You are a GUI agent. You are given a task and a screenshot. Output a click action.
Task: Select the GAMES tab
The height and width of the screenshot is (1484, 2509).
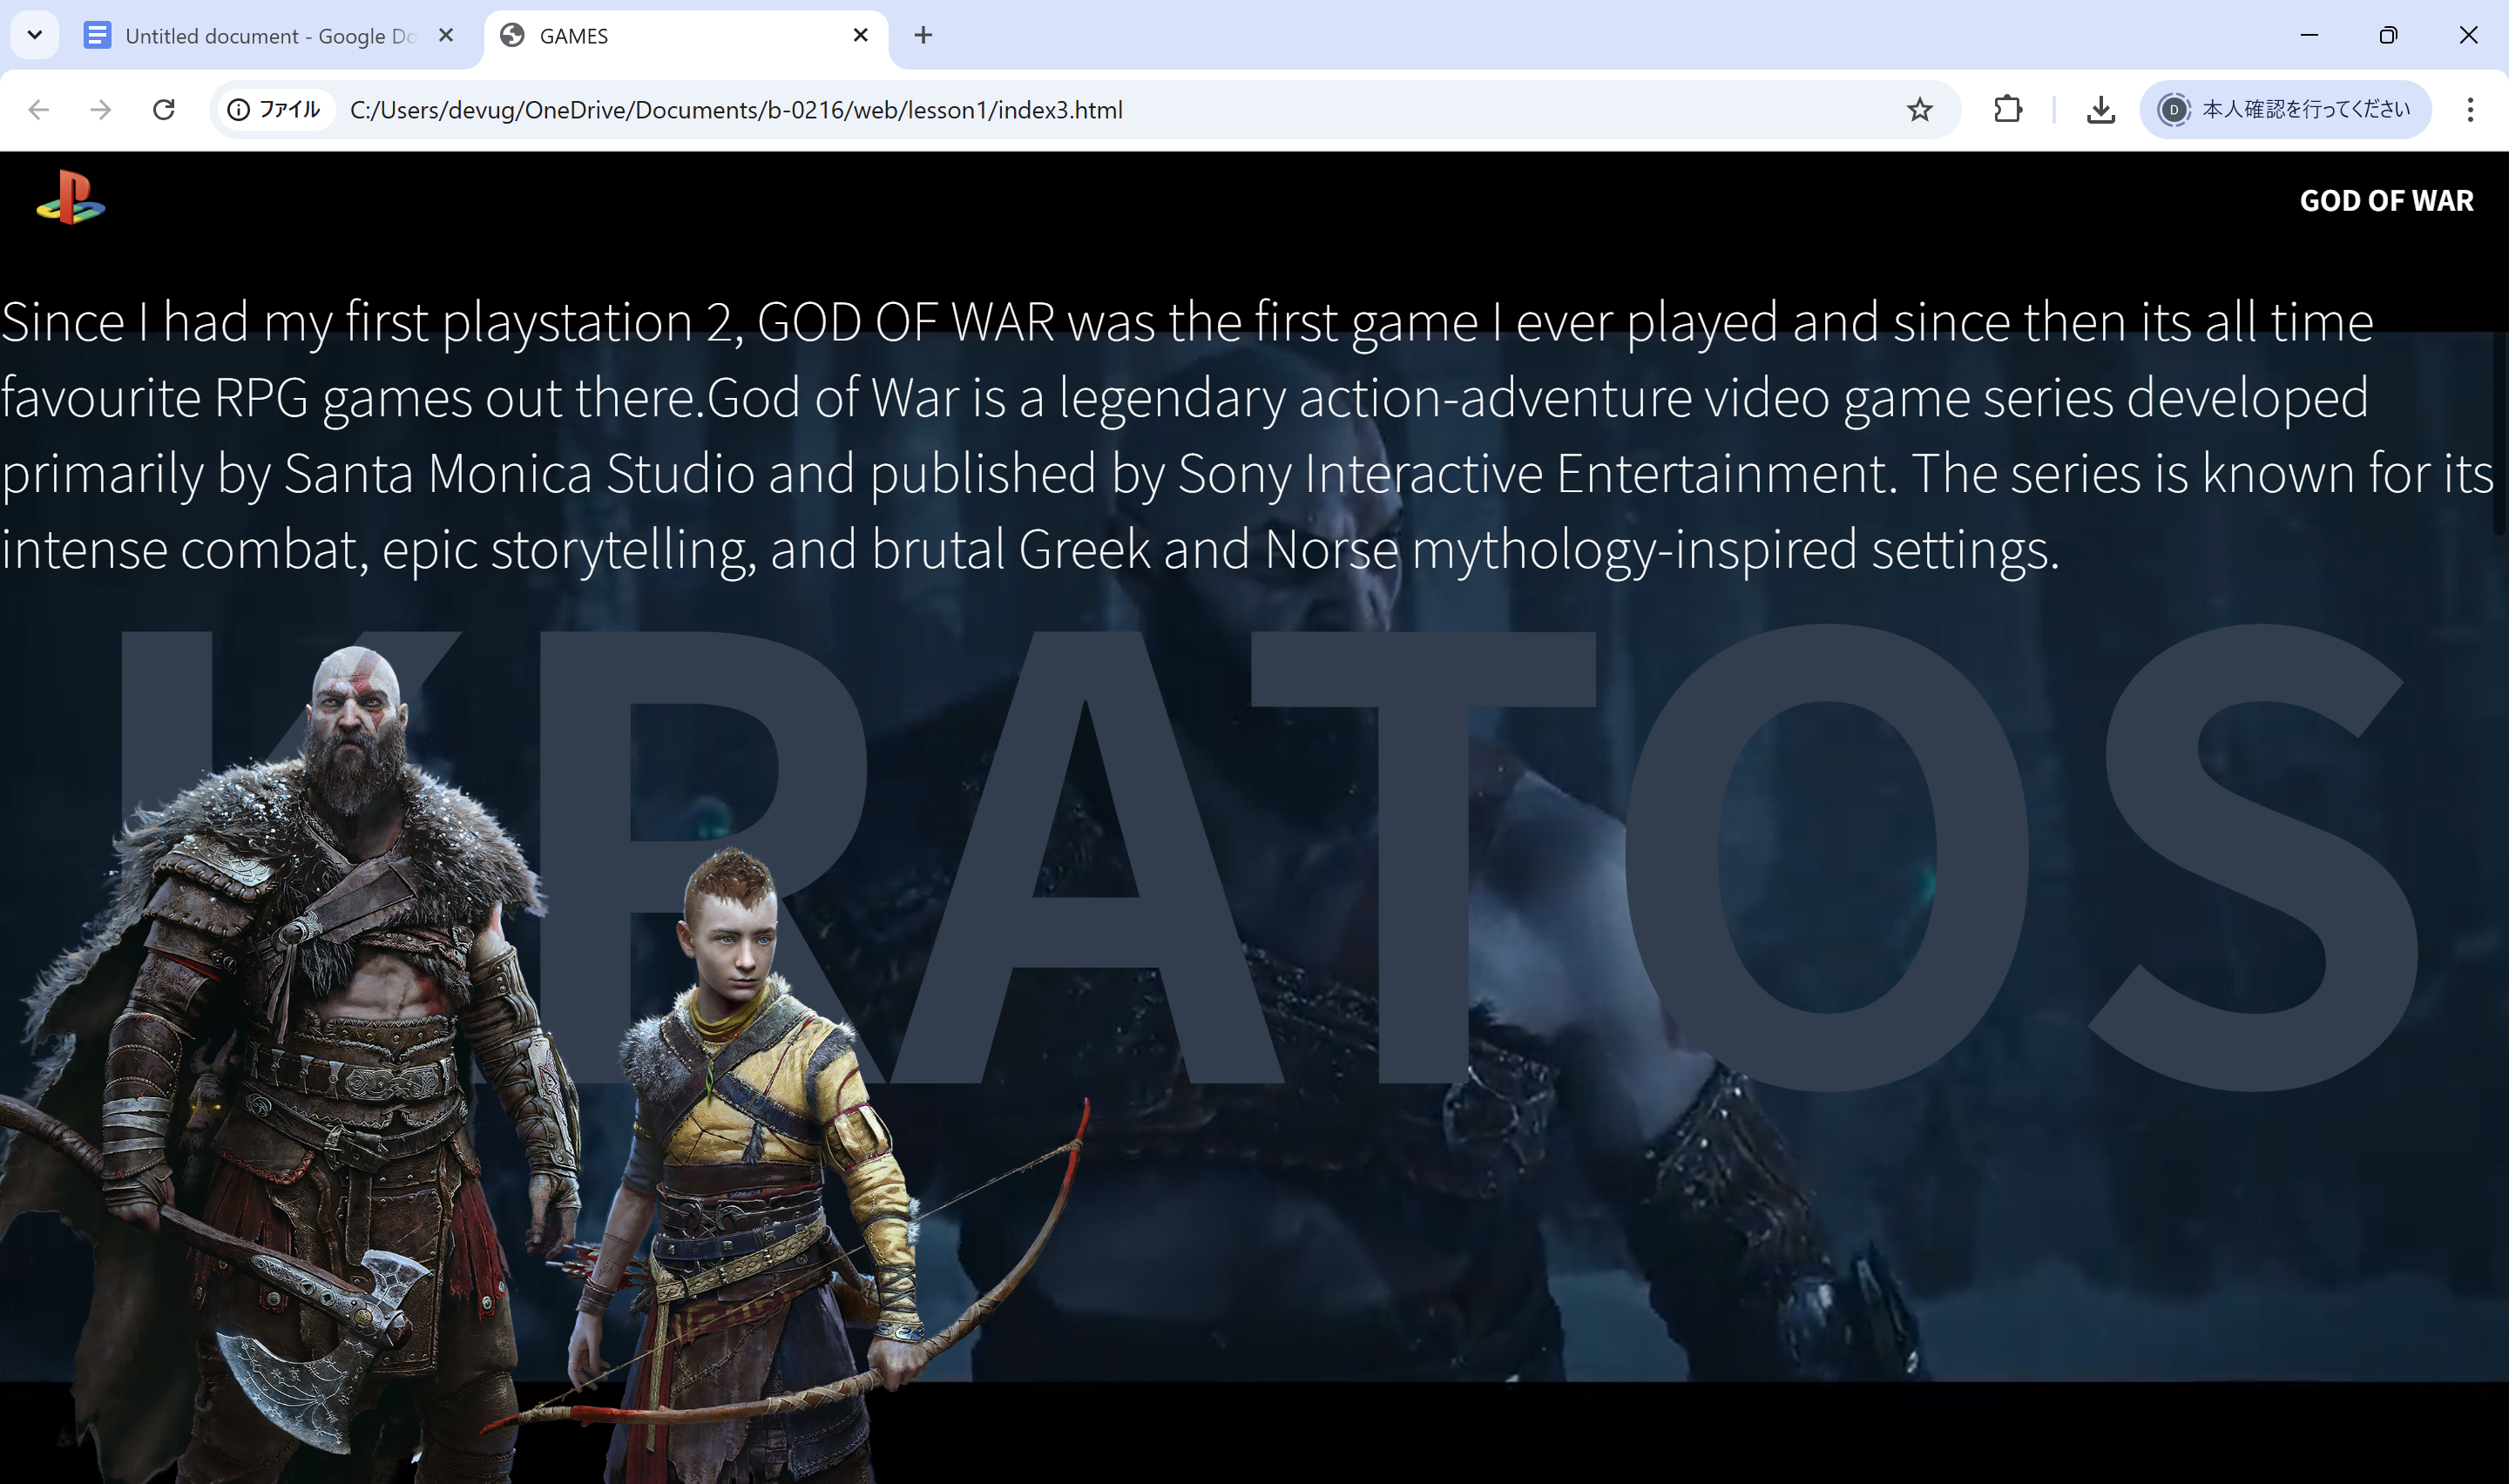pos(685,36)
